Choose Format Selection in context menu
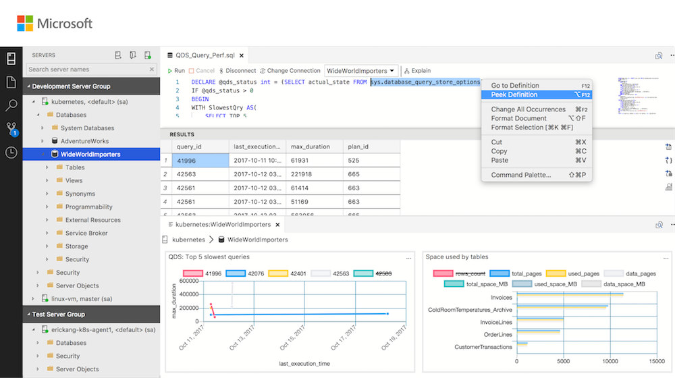Image resolution: width=675 pixels, height=378 pixels. 537,128
